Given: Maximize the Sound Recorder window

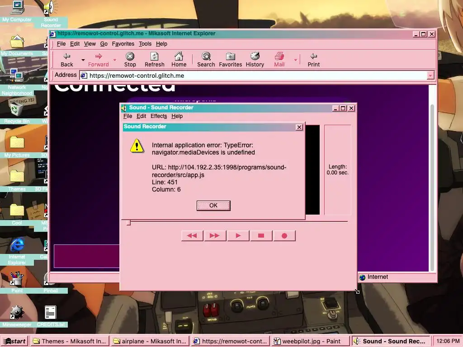Looking at the screenshot, I should click(x=343, y=108).
